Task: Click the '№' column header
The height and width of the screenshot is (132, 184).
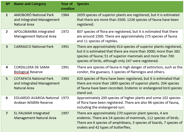Action: point(8,4)
